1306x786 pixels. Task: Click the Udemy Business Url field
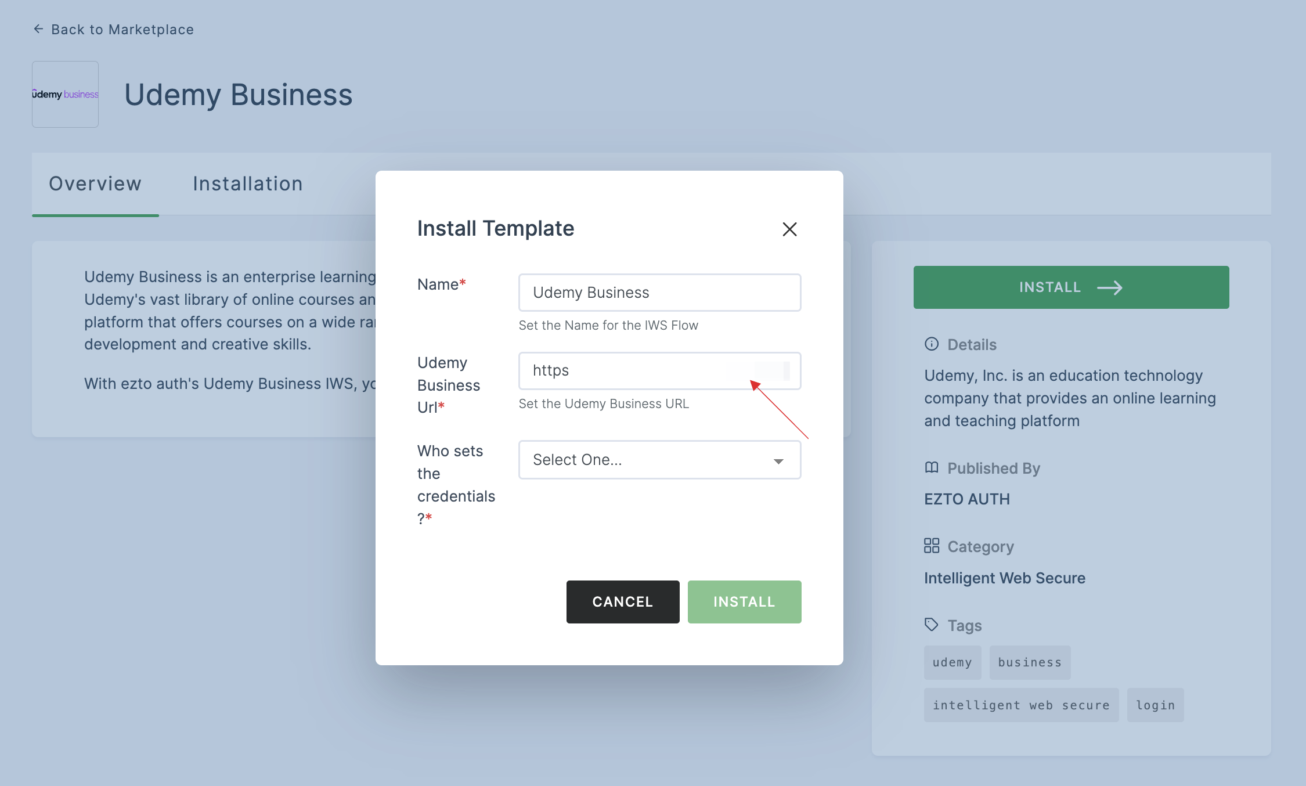point(659,371)
